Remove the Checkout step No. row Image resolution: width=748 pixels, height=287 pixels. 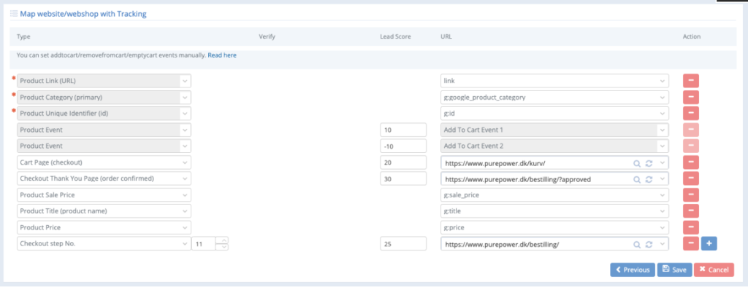(691, 244)
